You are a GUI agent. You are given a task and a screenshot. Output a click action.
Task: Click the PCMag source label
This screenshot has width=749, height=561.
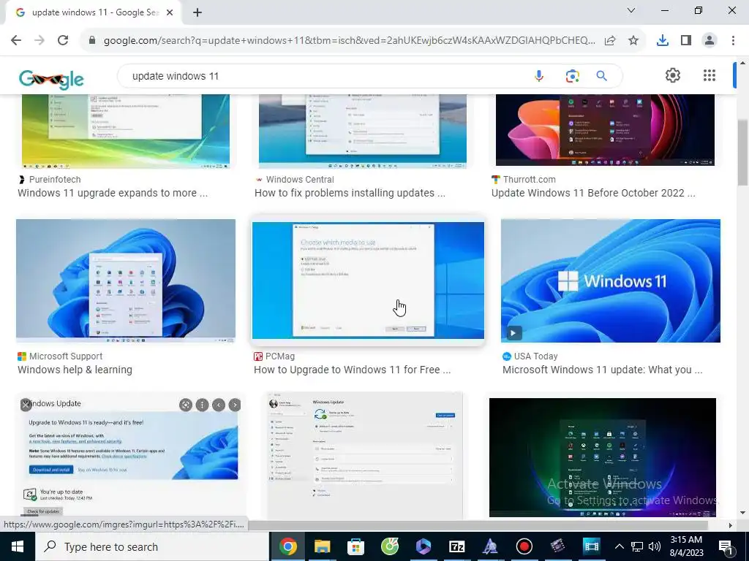point(280,356)
